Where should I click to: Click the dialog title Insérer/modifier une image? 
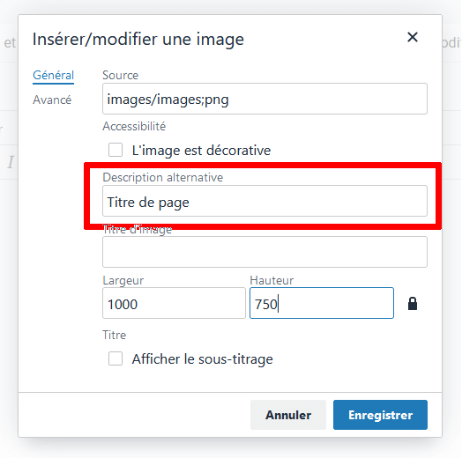(138, 39)
